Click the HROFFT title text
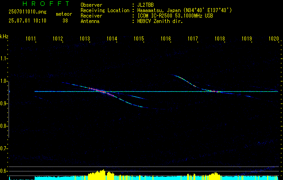Screen dimensions: 283x180 46,4
